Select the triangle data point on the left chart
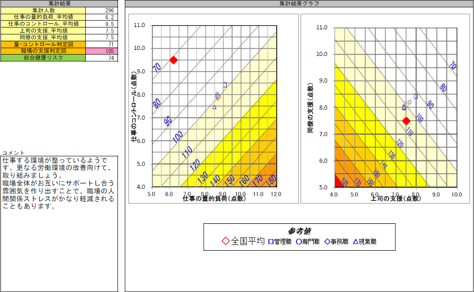 [x=214, y=107]
